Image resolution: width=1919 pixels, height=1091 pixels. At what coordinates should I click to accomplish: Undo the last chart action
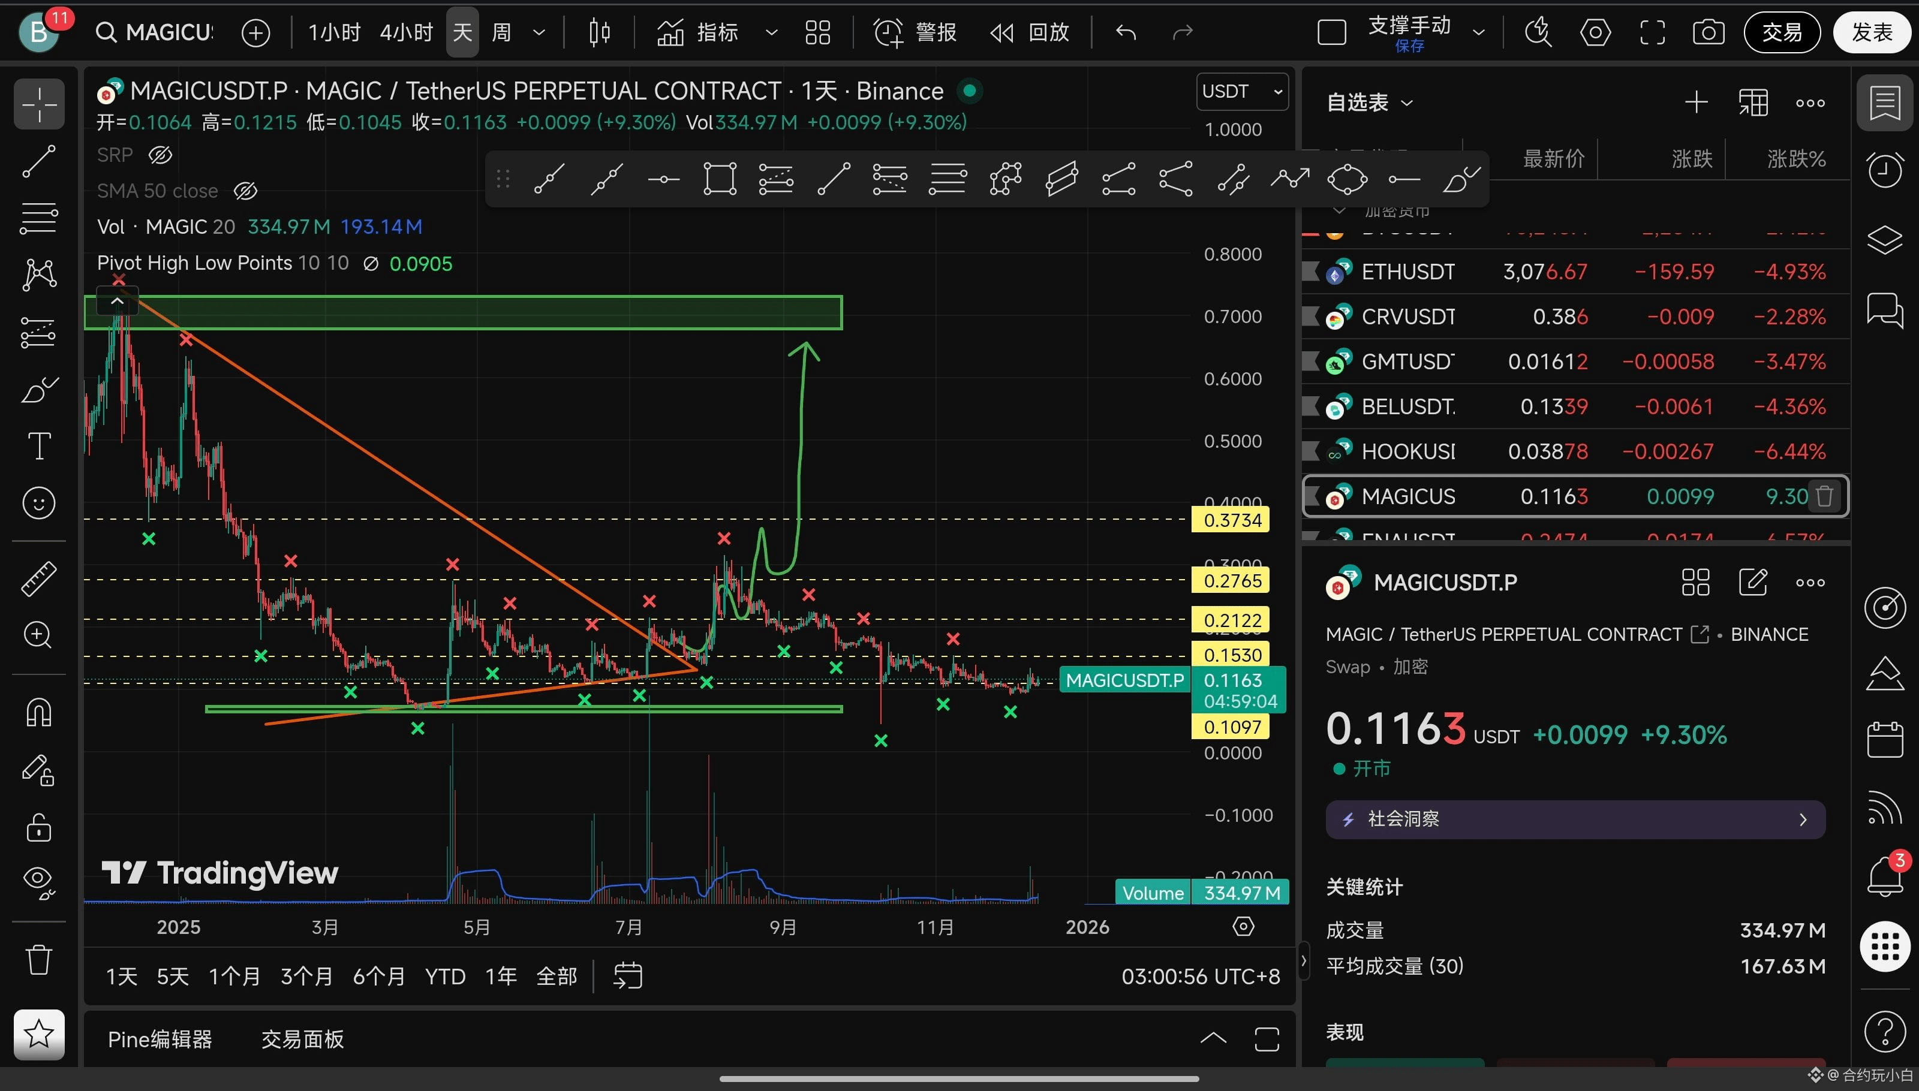[x=1126, y=32]
